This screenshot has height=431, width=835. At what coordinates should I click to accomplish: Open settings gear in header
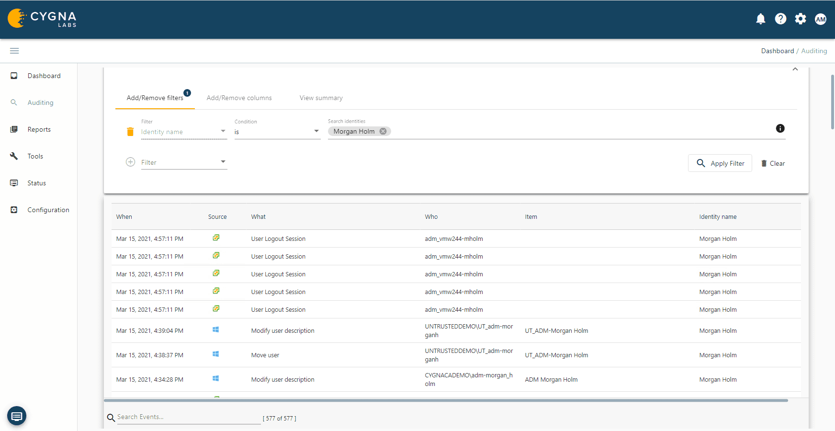(800, 19)
